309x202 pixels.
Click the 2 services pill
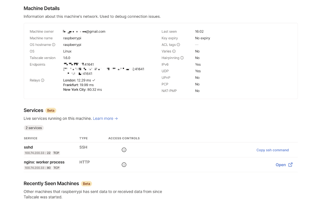click(33, 128)
